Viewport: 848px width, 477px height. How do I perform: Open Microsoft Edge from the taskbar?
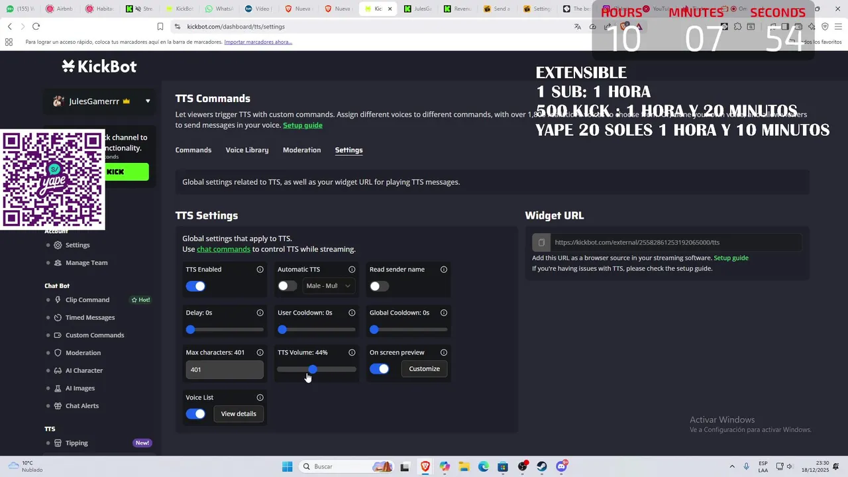coord(484,466)
